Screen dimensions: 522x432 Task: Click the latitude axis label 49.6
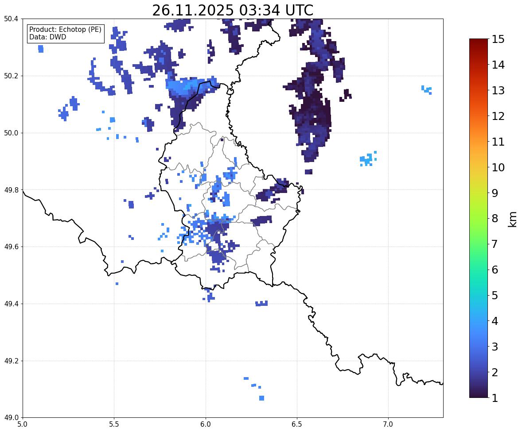coord(11,247)
